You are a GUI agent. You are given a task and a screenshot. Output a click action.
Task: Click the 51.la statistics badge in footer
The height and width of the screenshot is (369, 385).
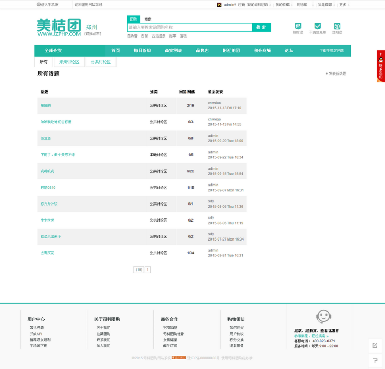[179, 358]
